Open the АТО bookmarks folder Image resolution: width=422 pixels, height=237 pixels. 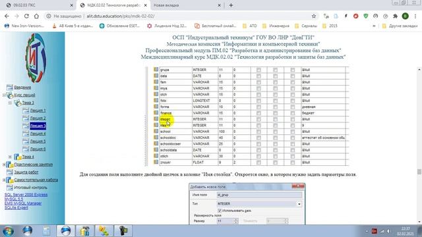pos(250,26)
